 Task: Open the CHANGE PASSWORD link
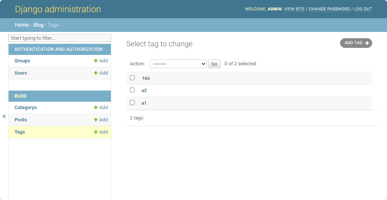coord(329,9)
